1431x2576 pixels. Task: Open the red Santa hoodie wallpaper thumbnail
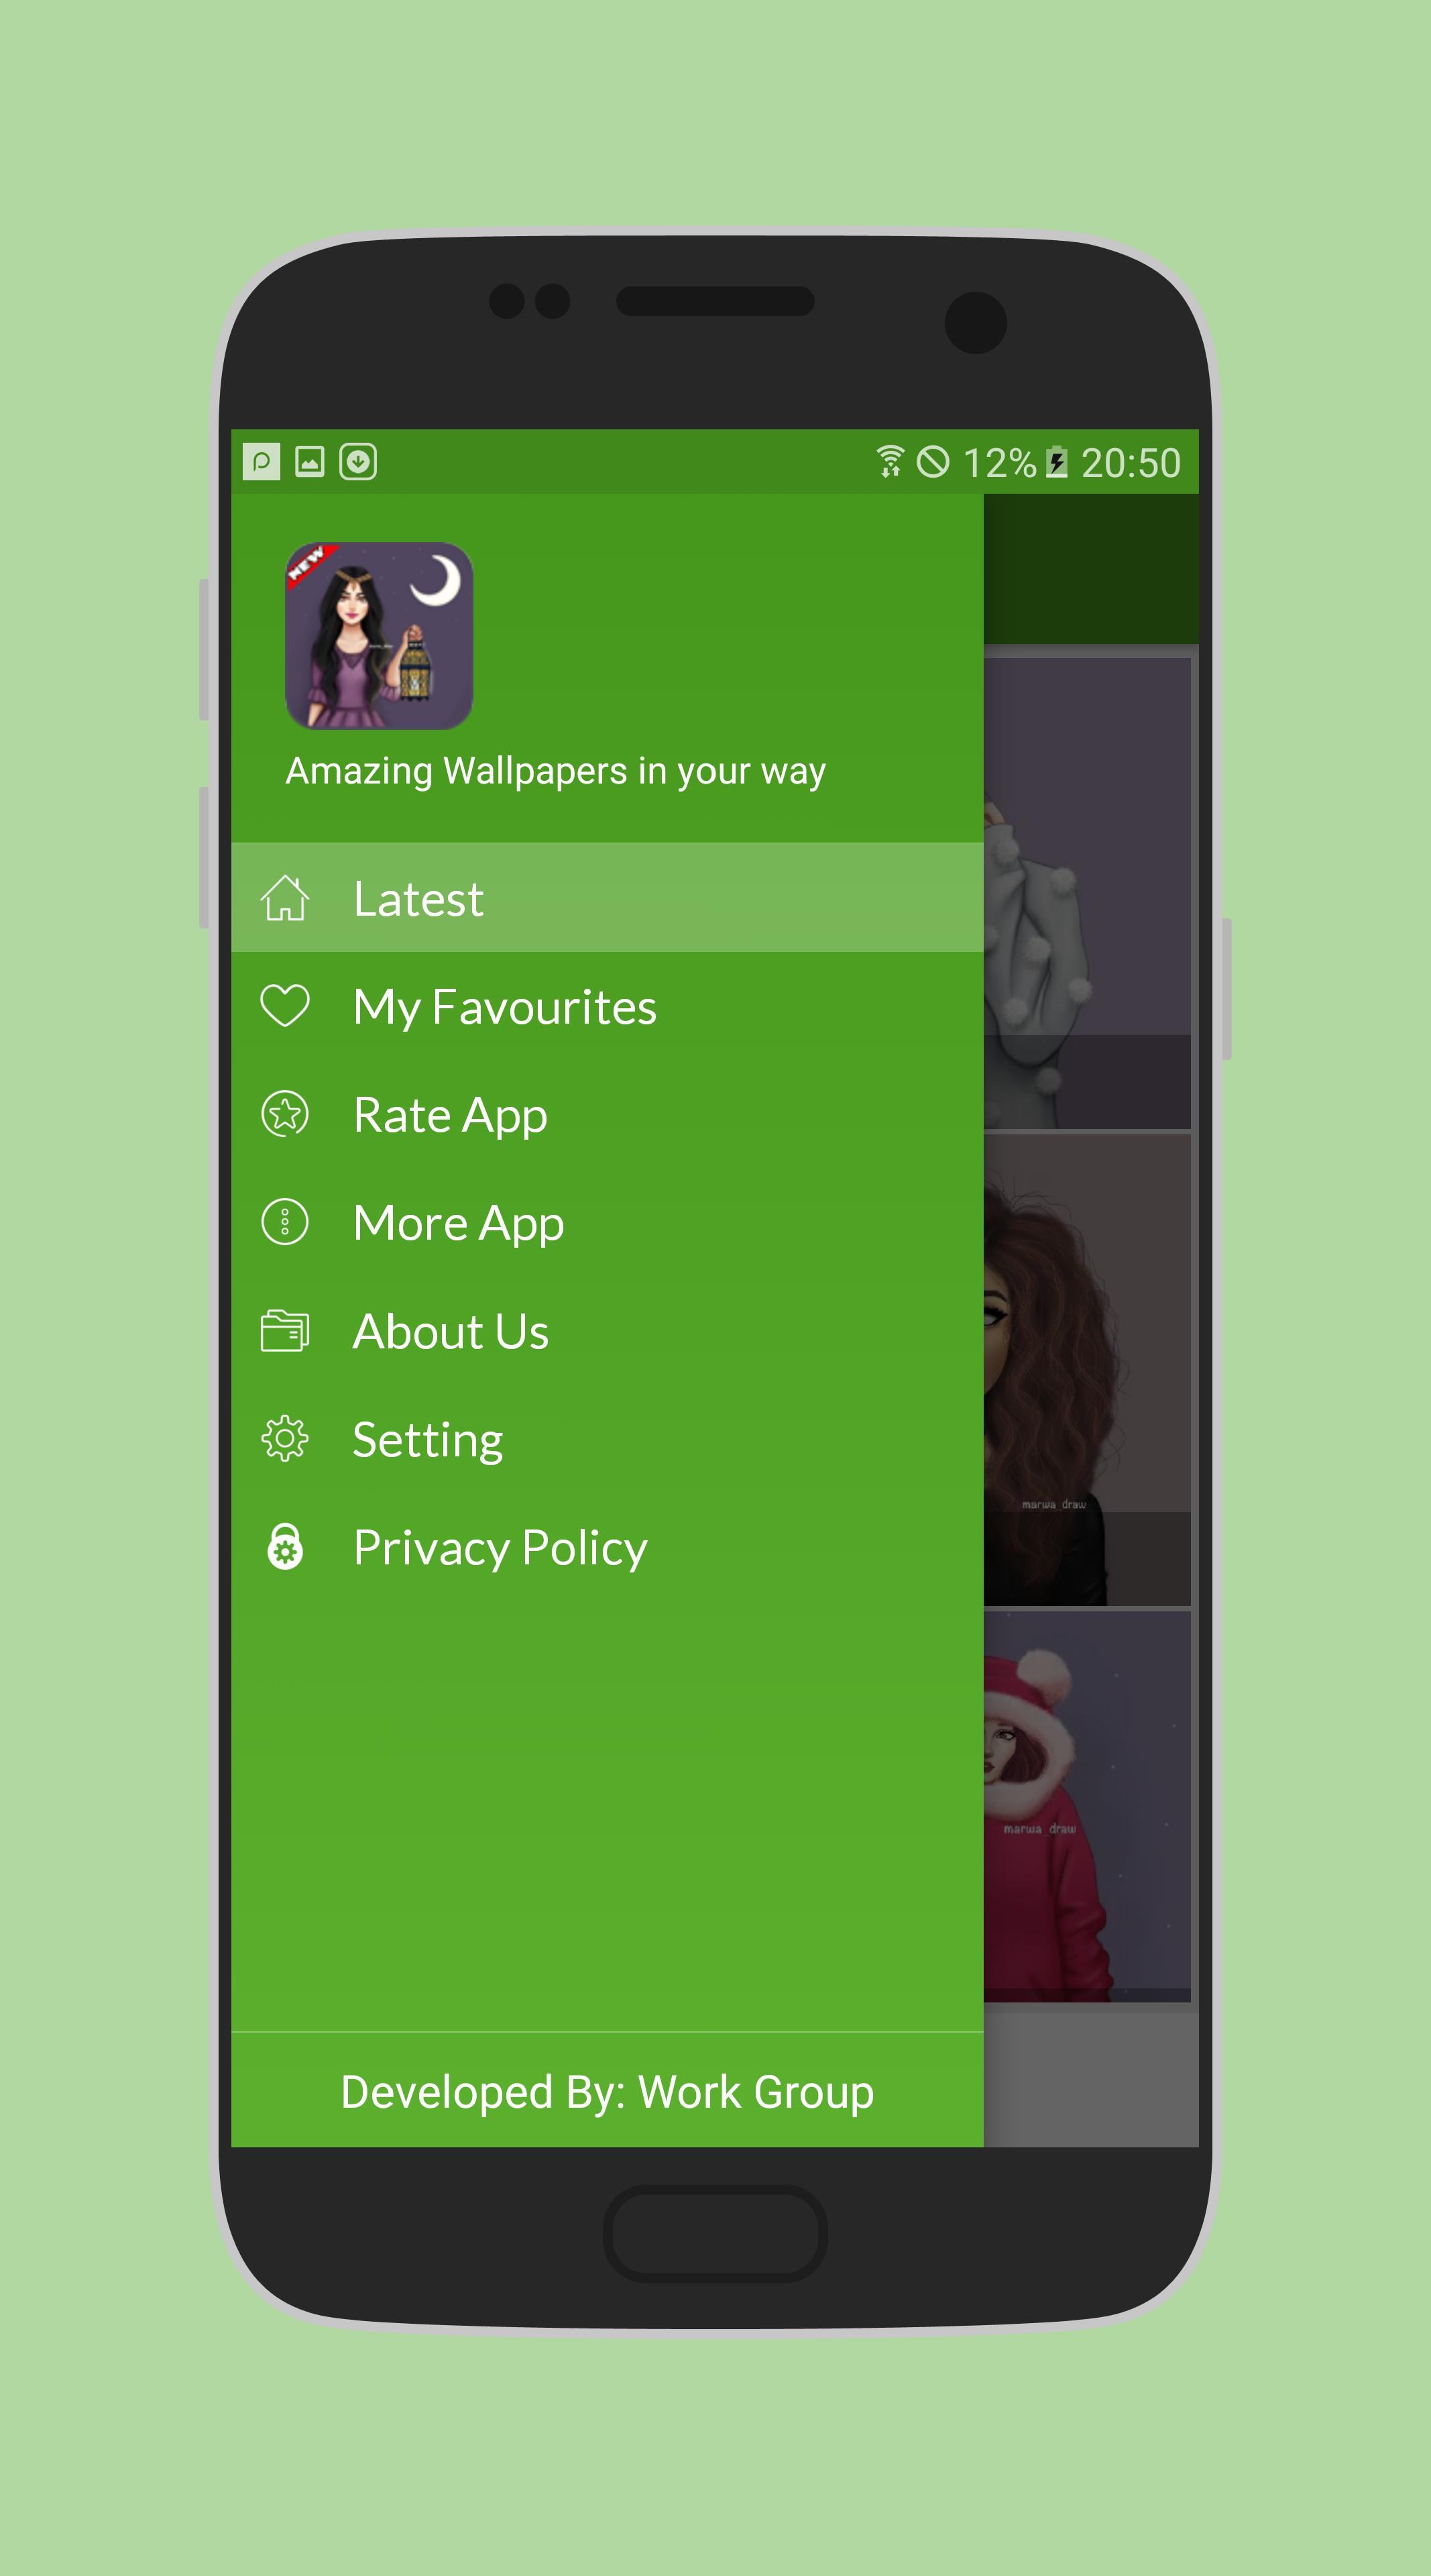click(x=1086, y=1806)
